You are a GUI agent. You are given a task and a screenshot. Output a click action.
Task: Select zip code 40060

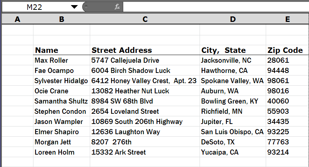tap(287, 101)
